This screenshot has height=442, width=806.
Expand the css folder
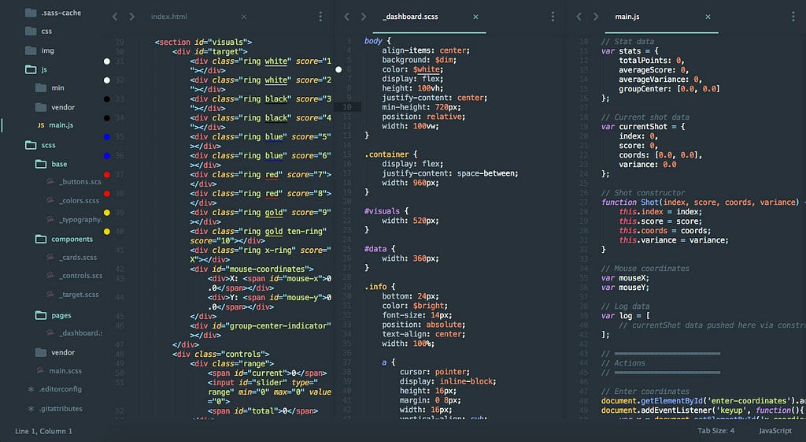pos(39,32)
